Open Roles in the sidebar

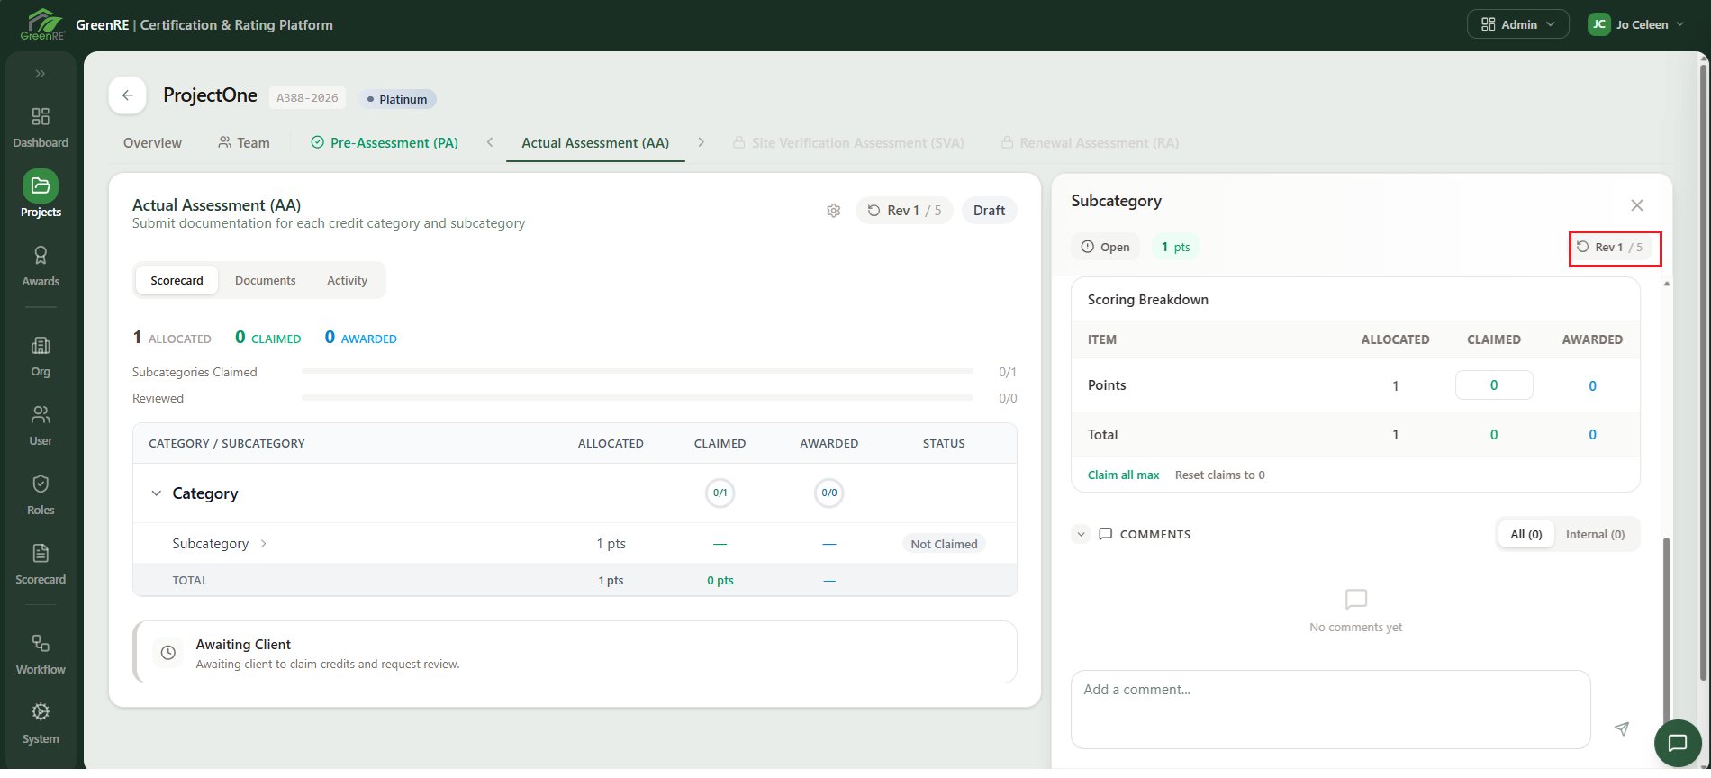[x=41, y=495]
